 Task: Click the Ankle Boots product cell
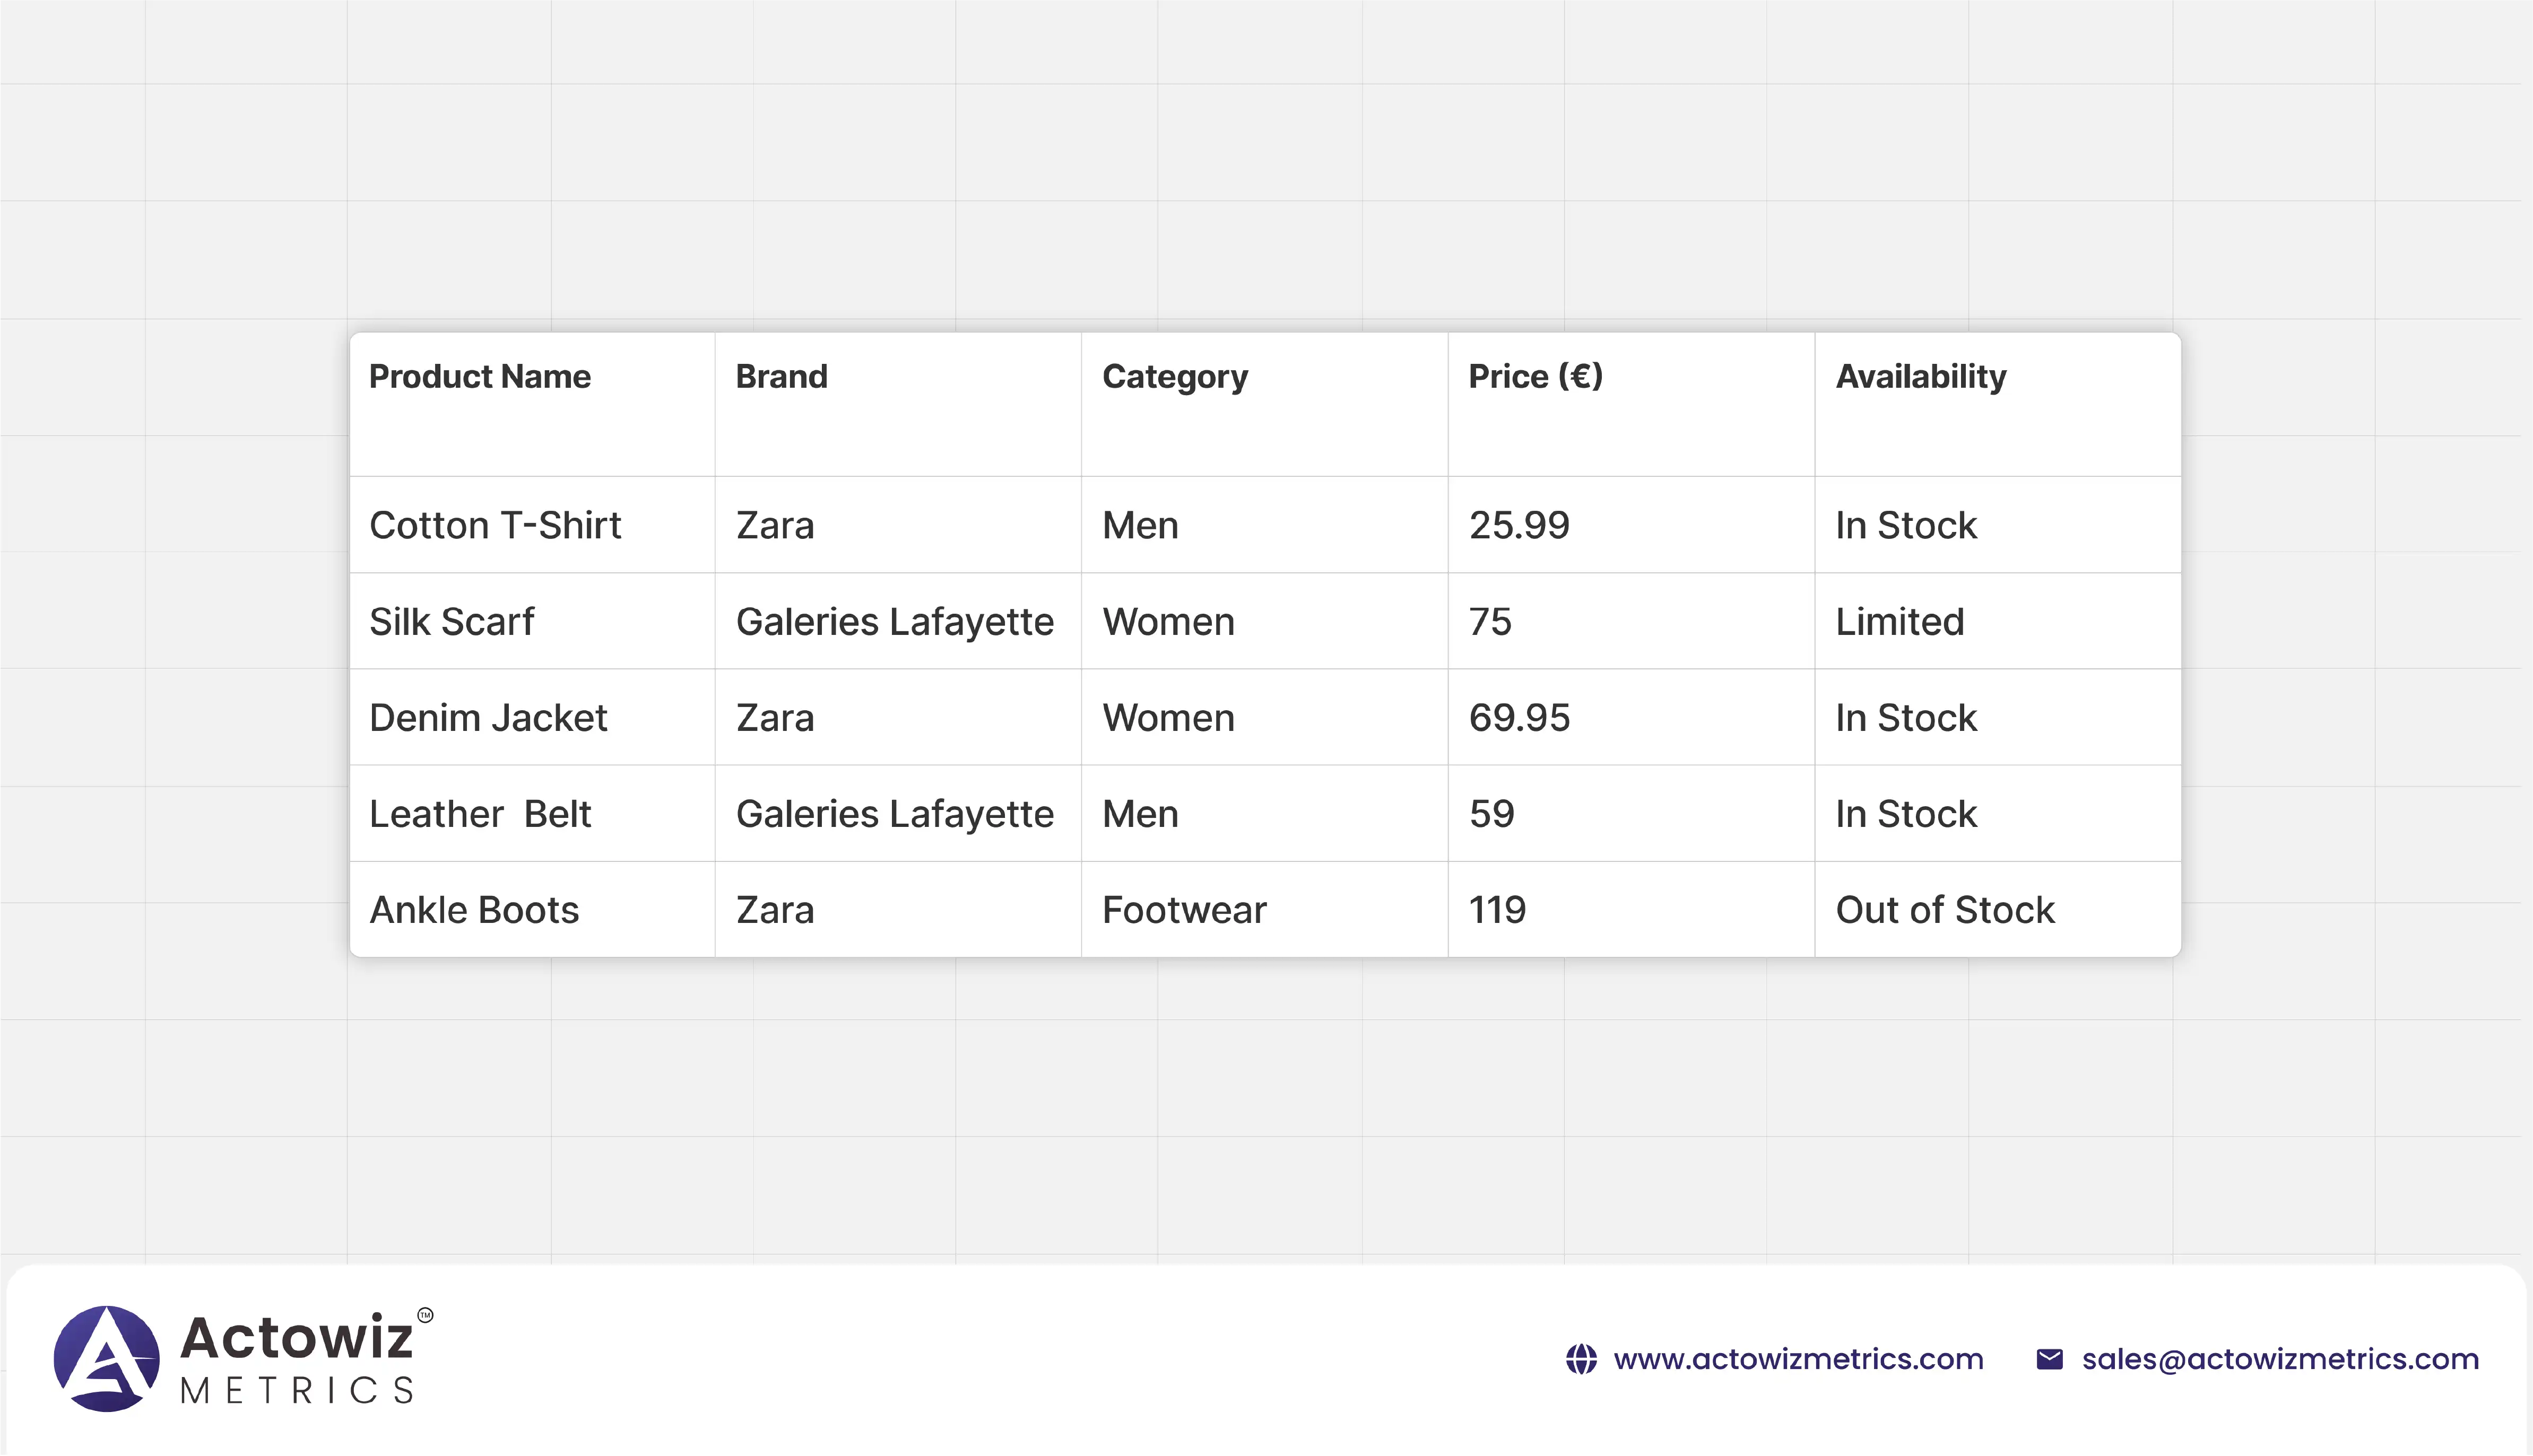pos(474,910)
